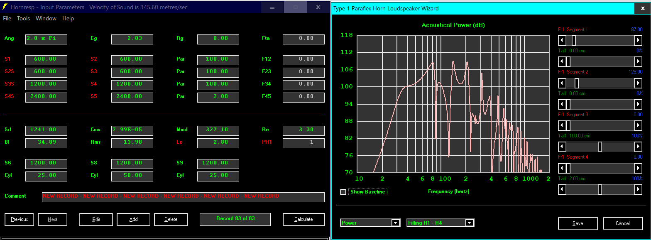Click the Mmd field 327.10
Image resolution: width=651 pixels, height=240 pixels.
coord(218,130)
